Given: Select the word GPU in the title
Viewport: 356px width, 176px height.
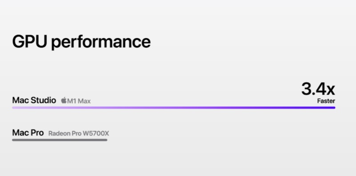Looking at the screenshot, I should (29, 41).
